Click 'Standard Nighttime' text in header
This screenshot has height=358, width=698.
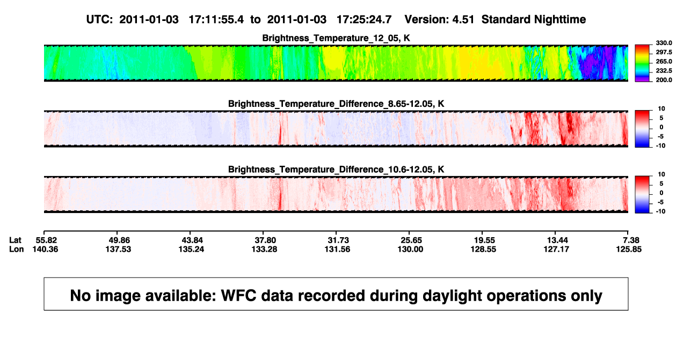[534, 19]
